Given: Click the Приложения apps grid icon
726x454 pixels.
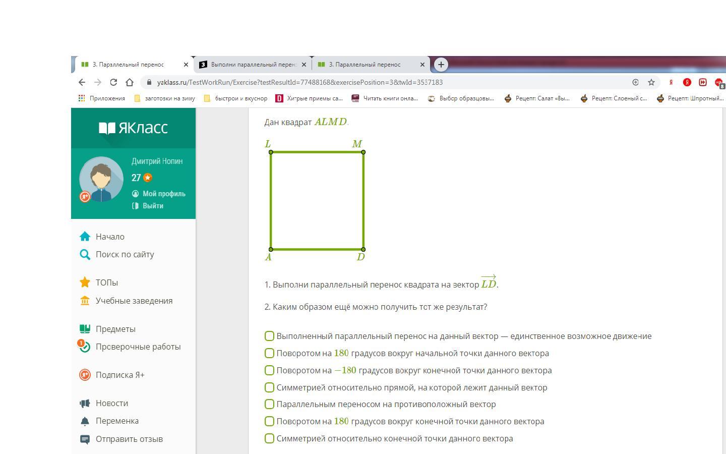Looking at the screenshot, I should [x=82, y=98].
